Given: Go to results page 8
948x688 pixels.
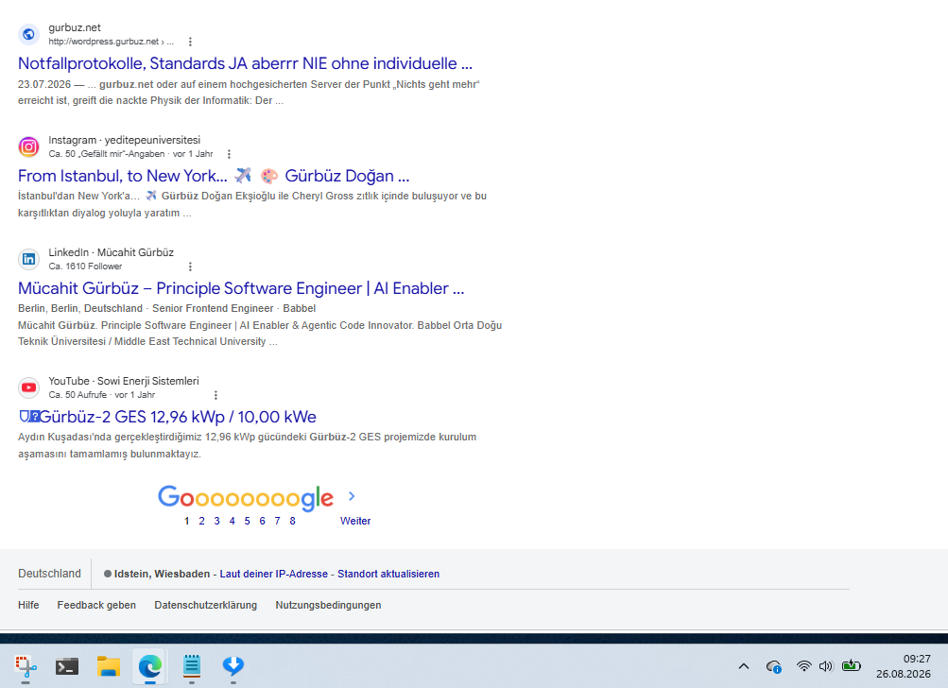Looking at the screenshot, I should point(292,521).
